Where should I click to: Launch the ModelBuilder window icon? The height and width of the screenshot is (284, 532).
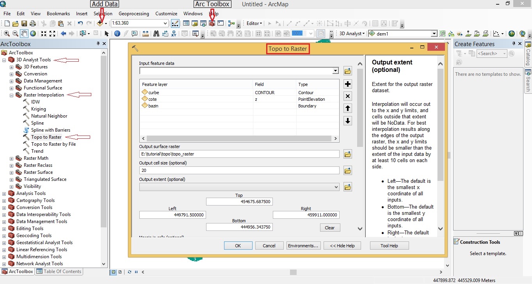(x=231, y=23)
